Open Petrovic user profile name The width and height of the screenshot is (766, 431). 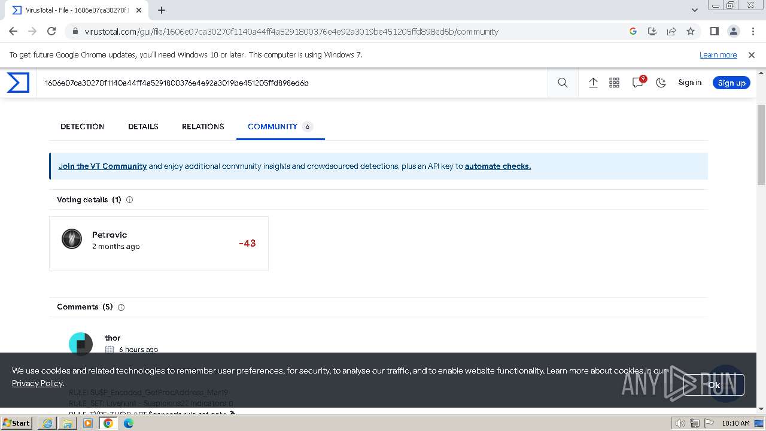click(110, 235)
